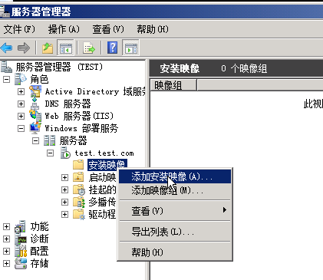This screenshot has height=280, width=323.
Task: Select the 角色 label in the tree
Action: pyautogui.click(x=39, y=79)
